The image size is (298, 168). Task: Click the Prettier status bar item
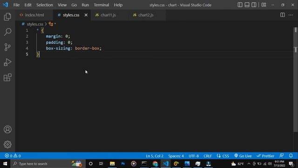coord(265,156)
